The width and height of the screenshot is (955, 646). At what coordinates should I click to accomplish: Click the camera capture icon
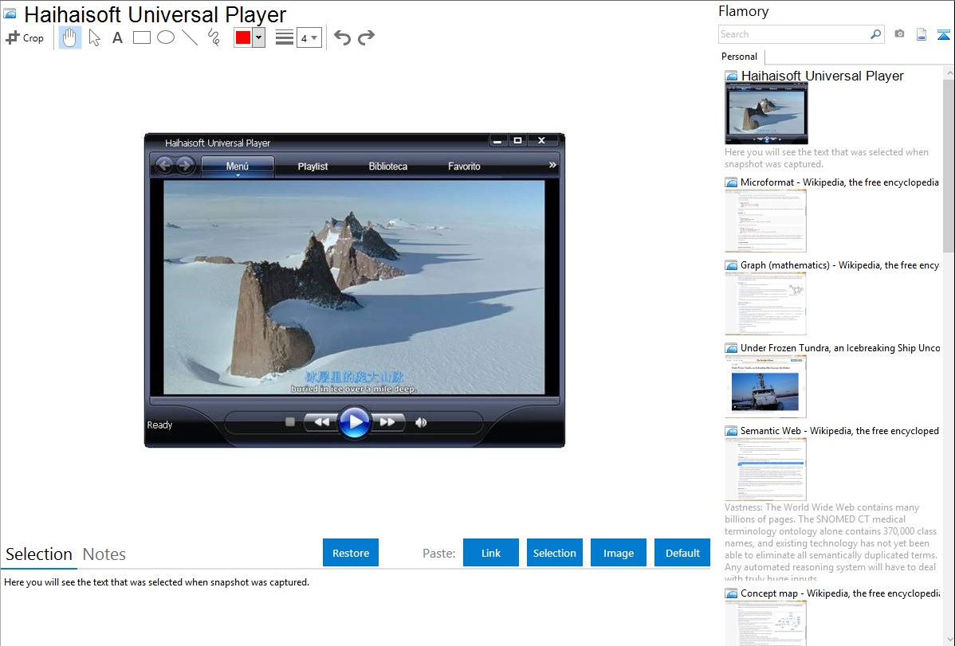(899, 34)
